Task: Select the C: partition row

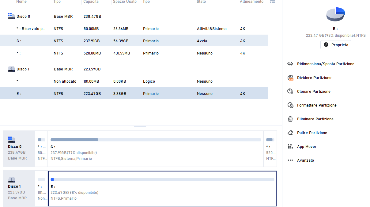Action: [134, 41]
